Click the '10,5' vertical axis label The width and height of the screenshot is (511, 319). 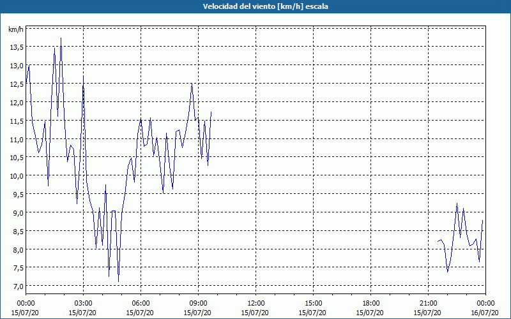pos(17,158)
